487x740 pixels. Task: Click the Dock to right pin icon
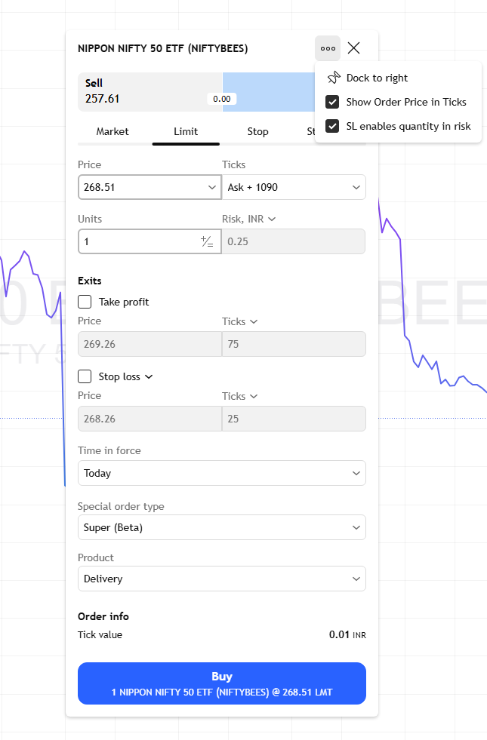click(334, 78)
